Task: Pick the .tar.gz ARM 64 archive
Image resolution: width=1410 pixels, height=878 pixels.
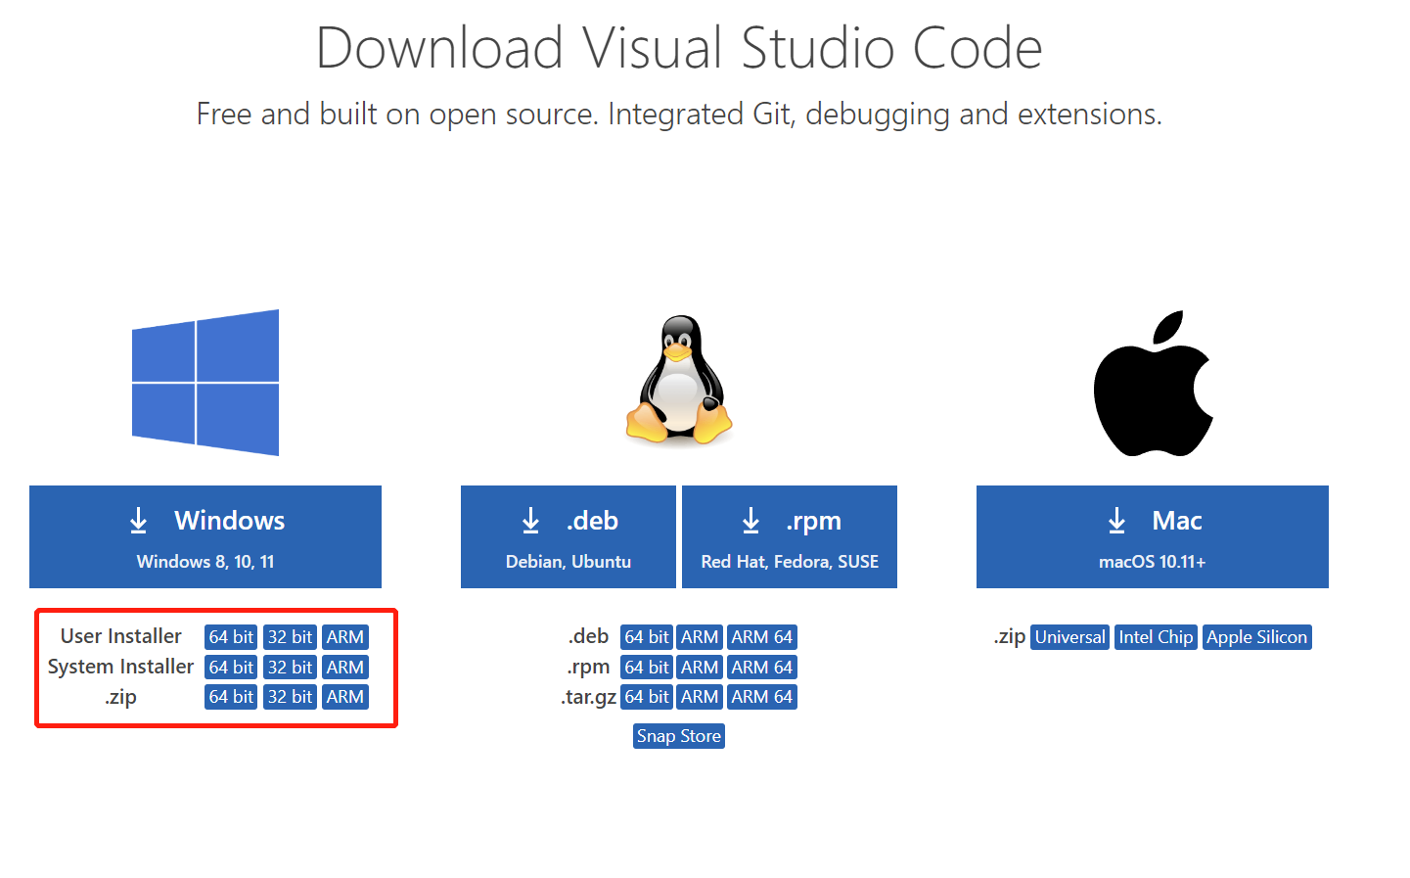Action: [762, 697]
